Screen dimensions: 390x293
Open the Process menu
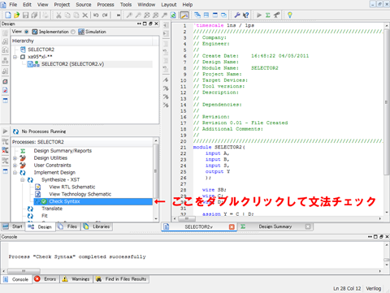pyautogui.click(x=106, y=5)
